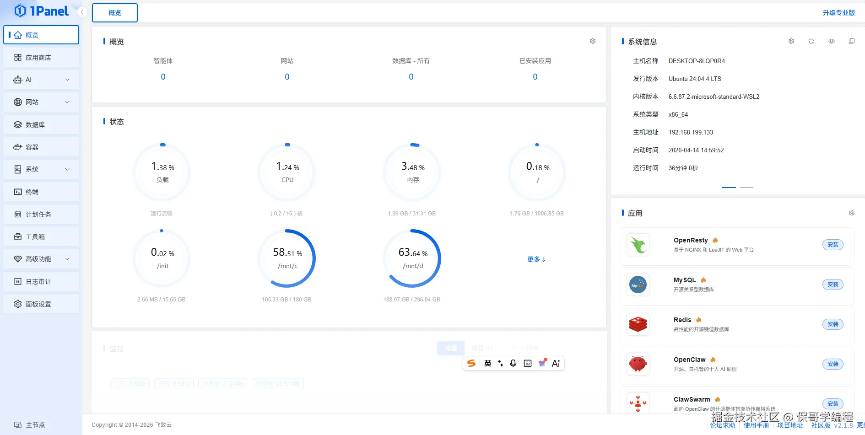Click the MySQL app icon
Screen dimensions: 865x435
638,285
